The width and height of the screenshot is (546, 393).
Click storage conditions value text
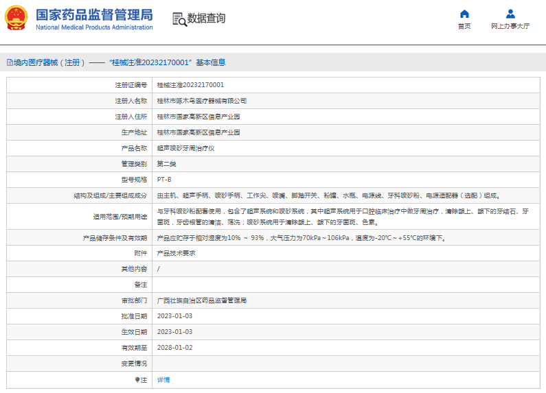tap(302, 238)
